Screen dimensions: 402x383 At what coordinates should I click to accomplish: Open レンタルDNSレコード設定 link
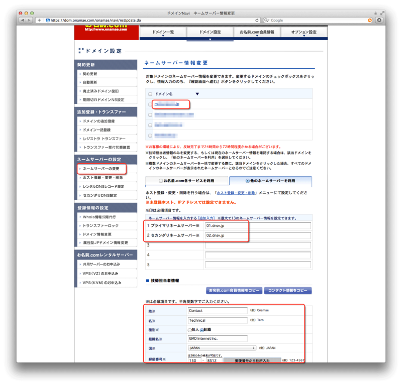point(104,187)
